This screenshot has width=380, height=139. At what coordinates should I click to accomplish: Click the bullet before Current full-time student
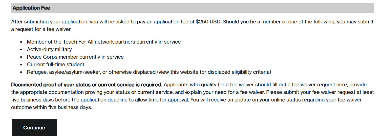coord(21,65)
